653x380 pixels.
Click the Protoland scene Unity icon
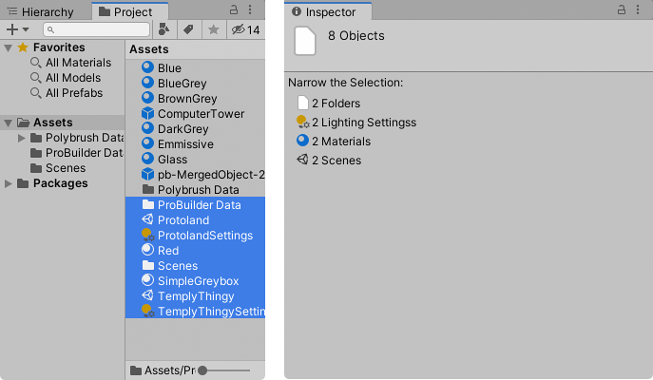coord(147,220)
